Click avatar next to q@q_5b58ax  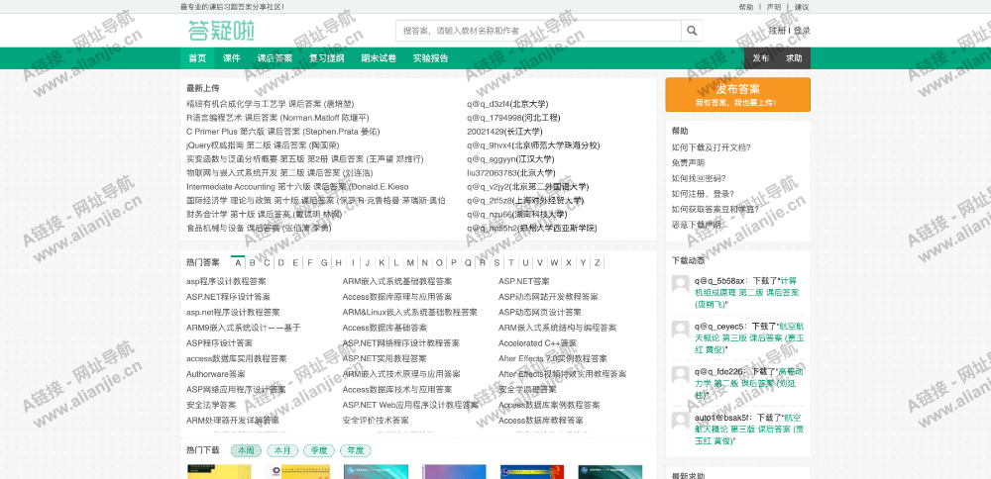point(680,284)
